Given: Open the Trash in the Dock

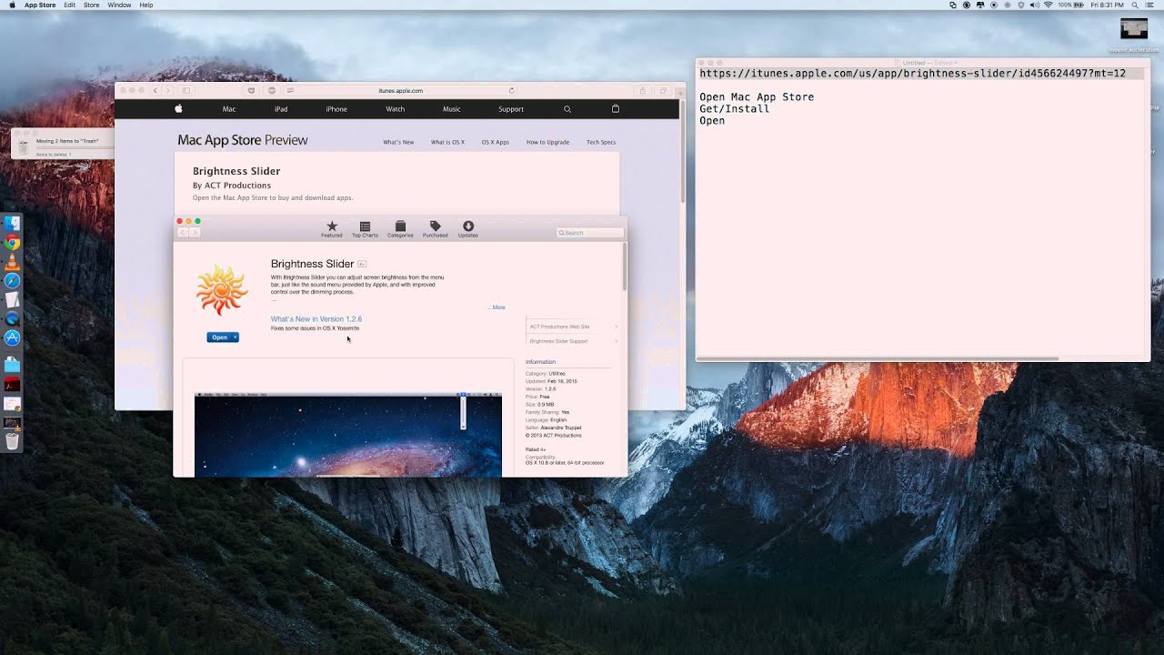Looking at the screenshot, I should click(x=12, y=441).
